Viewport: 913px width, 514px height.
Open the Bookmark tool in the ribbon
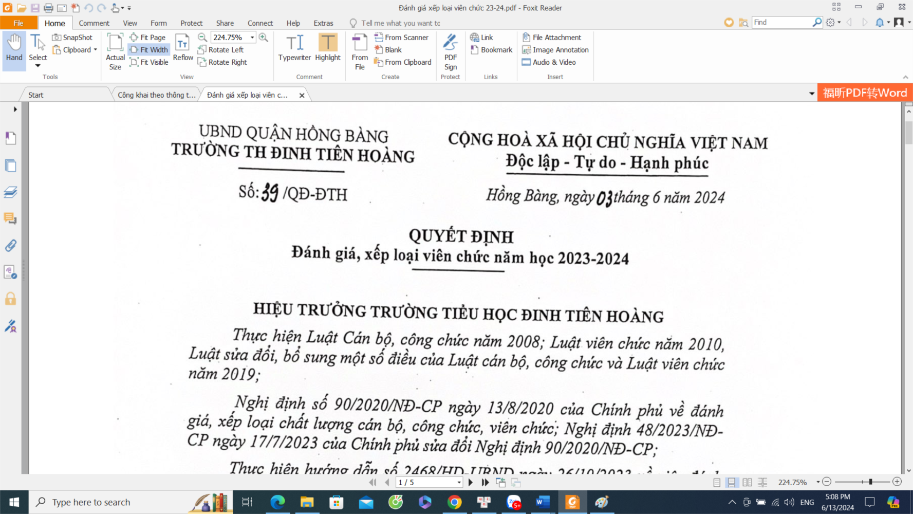click(x=491, y=50)
